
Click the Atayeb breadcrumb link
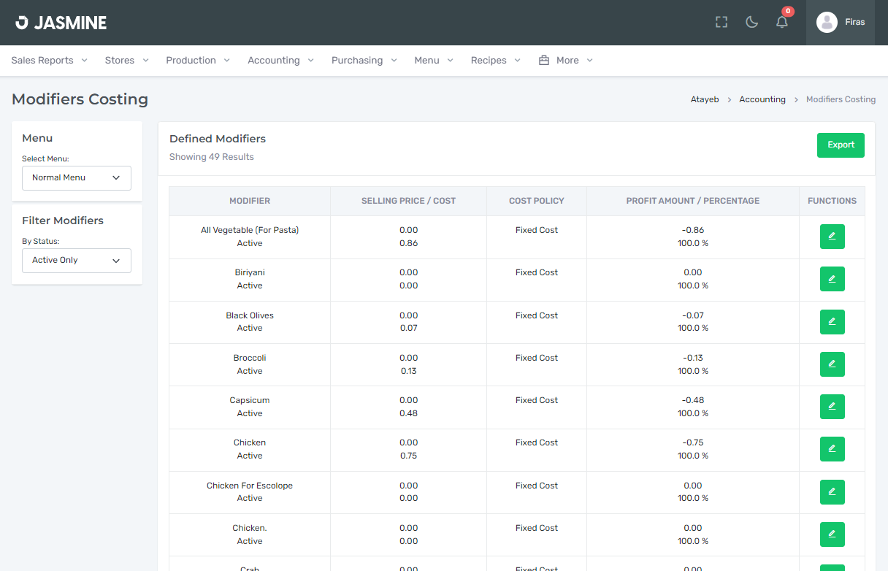point(705,99)
